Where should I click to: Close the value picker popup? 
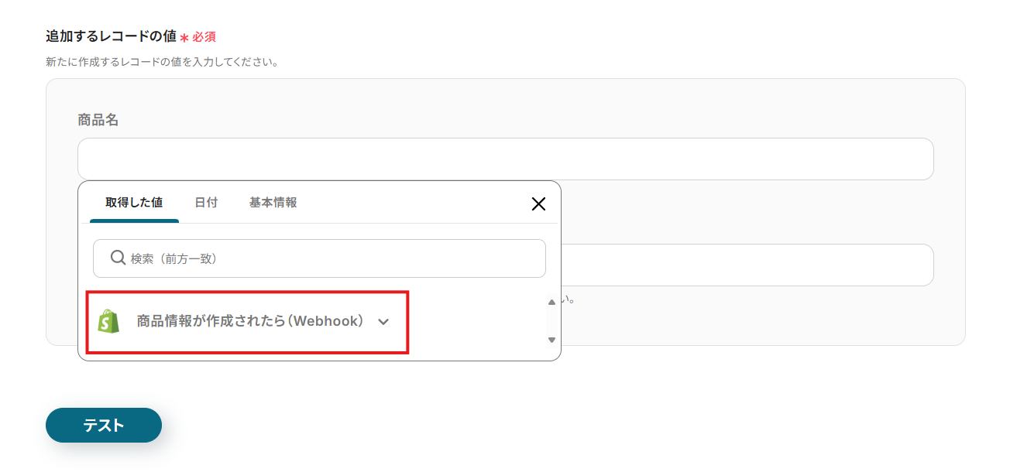pos(538,204)
